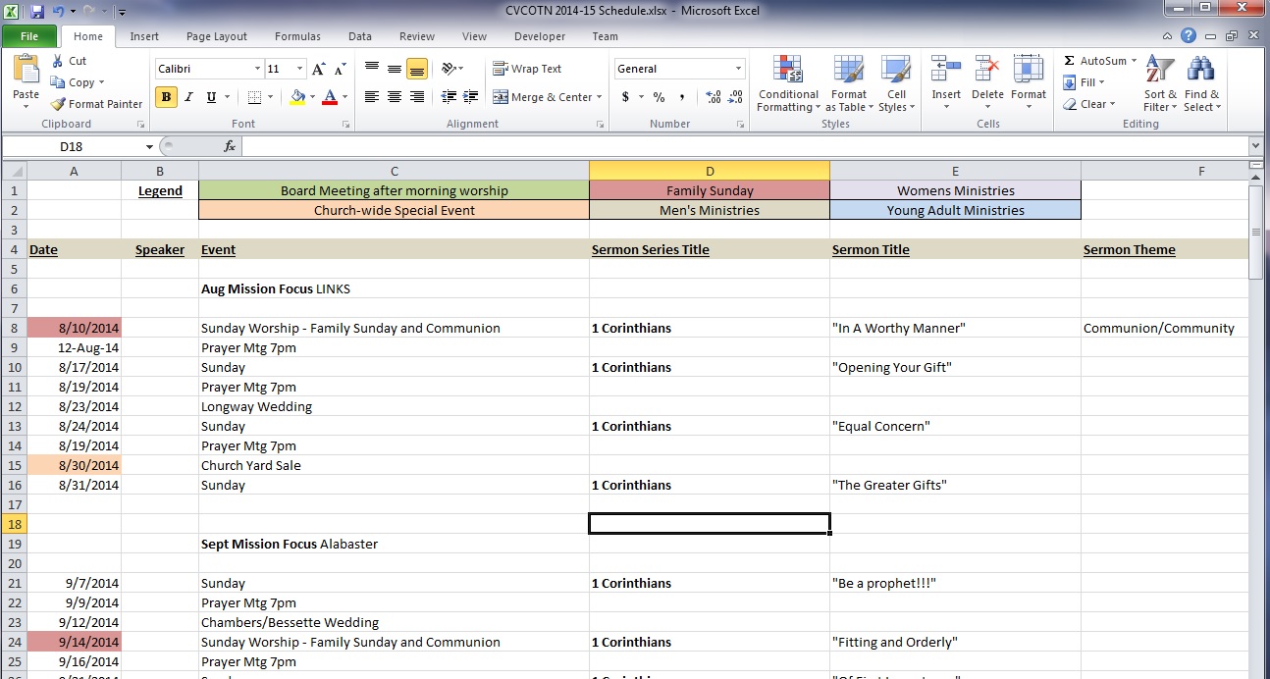
Task: Open Sort & Filter options
Action: tap(1160, 84)
